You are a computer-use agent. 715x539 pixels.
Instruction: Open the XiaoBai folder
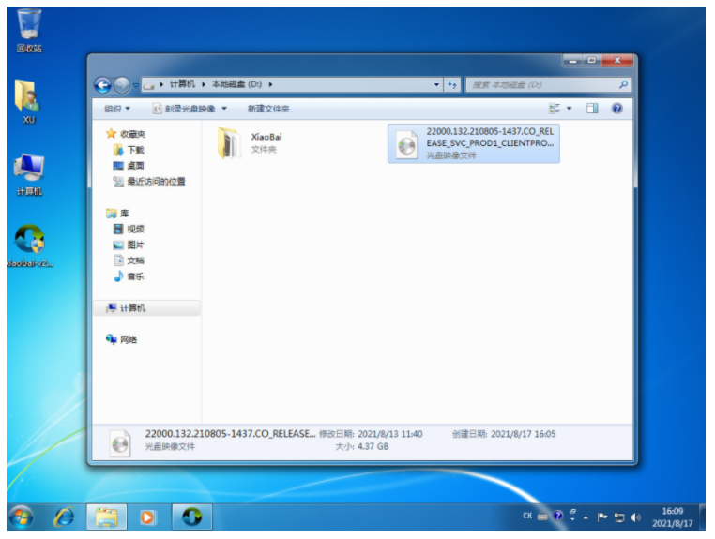pyautogui.click(x=230, y=142)
